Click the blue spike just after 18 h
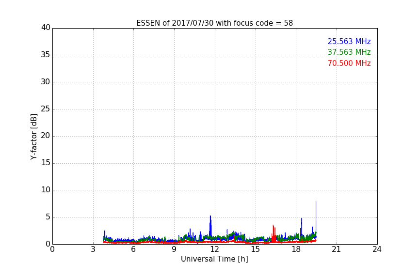The image size is (419, 279). pyautogui.click(x=302, y=226)
